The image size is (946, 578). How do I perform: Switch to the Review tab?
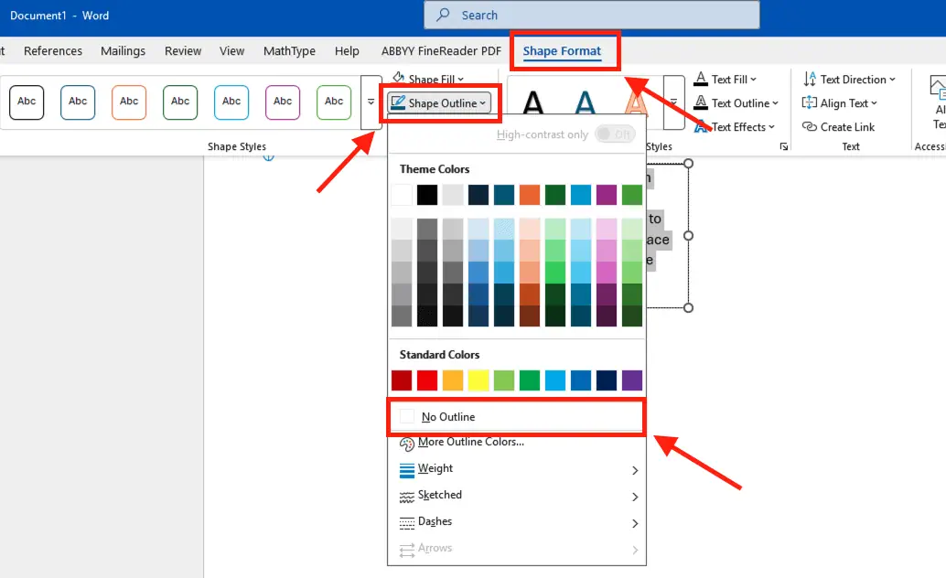click(x=182, y=51)
